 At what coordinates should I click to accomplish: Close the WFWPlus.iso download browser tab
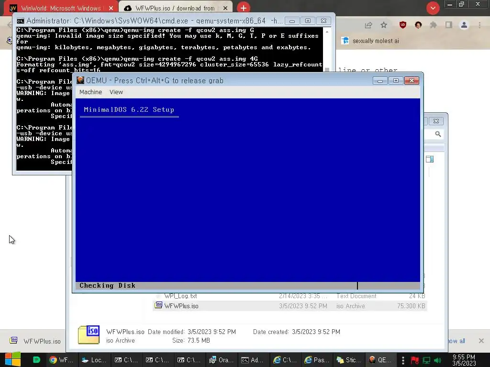[x=225, y=9]
